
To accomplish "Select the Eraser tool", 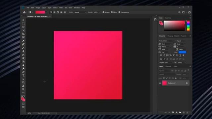I will pyautogui.click(x=23, y=58).
